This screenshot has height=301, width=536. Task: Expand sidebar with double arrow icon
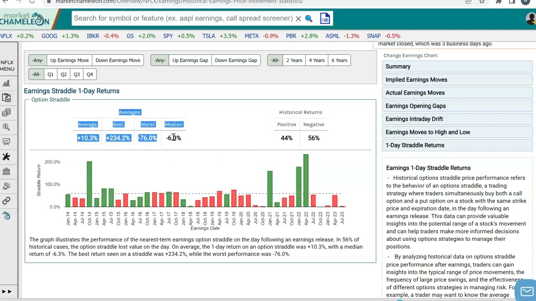[x=7, y=291]
